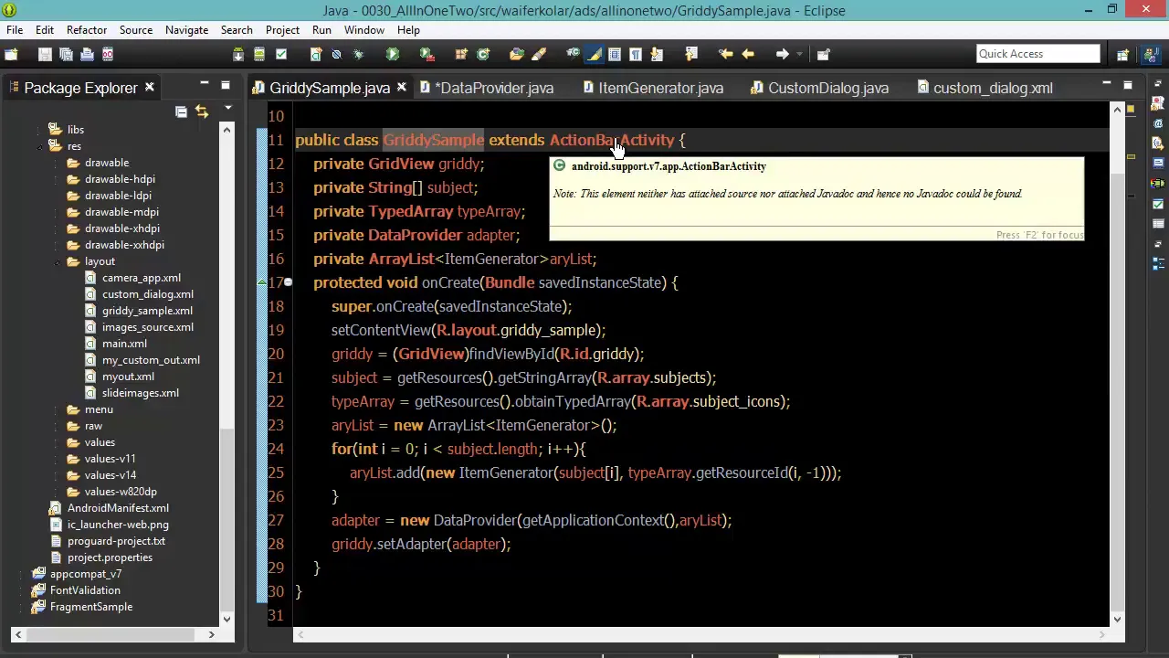Start debugging with the bug icon
The image size is (1169, 658).
click(x=358, y=54)
